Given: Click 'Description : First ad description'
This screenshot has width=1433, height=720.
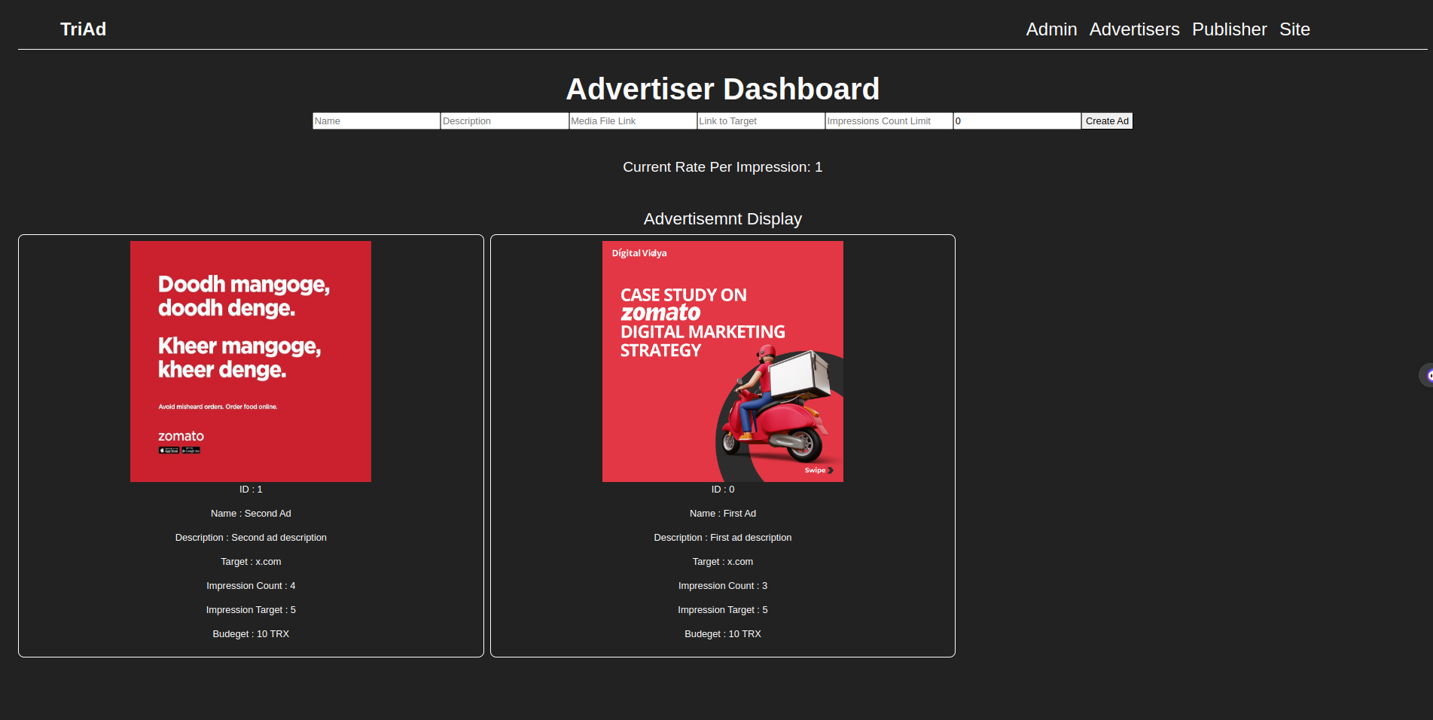Looking at the screenshot, I should (723, 538).
